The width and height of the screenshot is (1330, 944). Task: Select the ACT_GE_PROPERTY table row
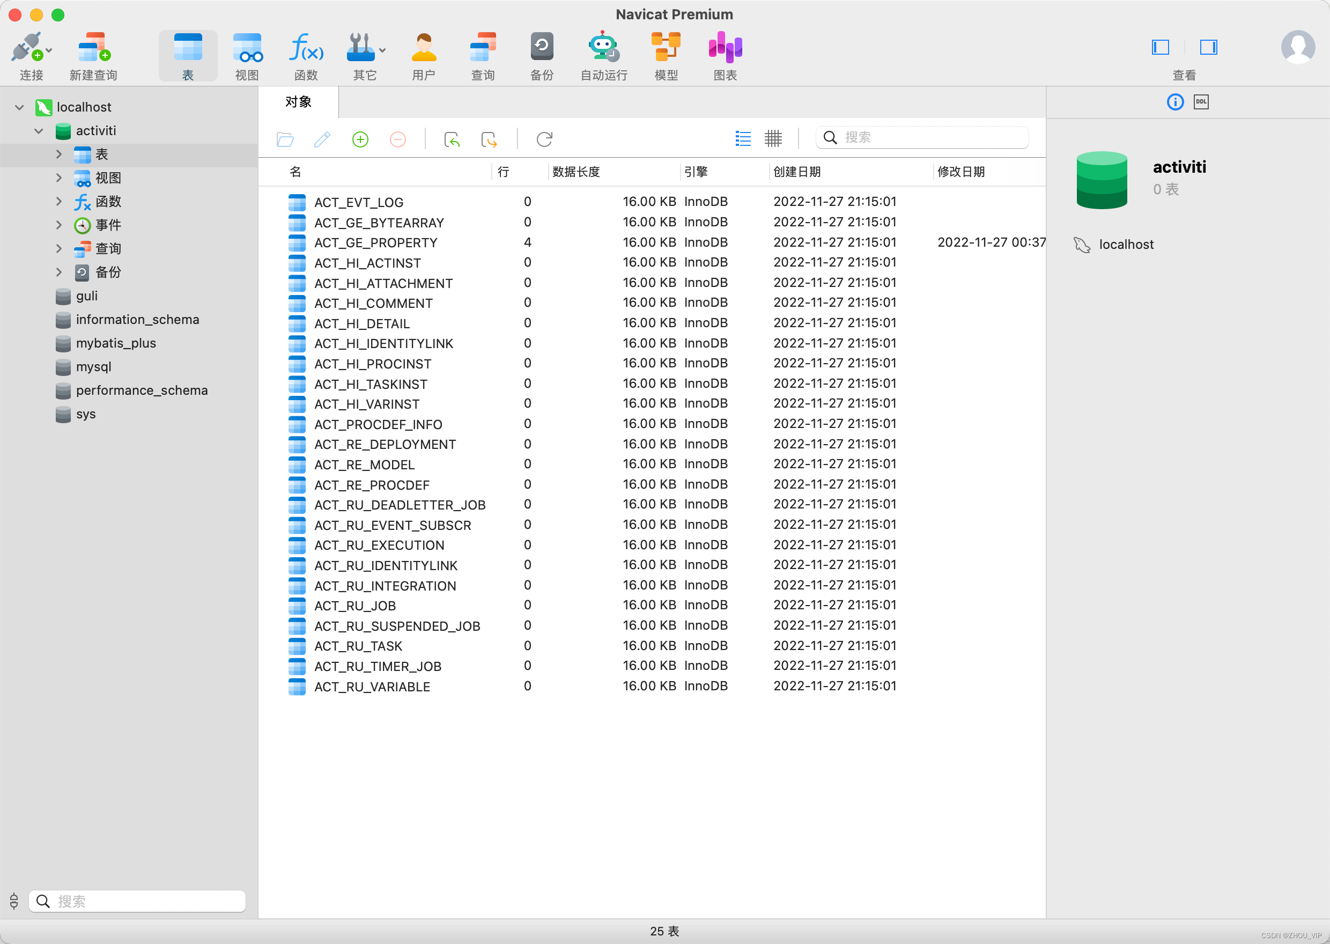[x=375, y=243]
